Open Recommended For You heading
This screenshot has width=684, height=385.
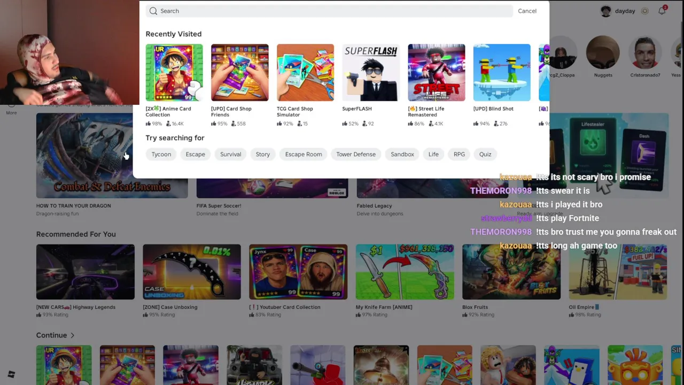pyautogui.click(x=76, y=234)
